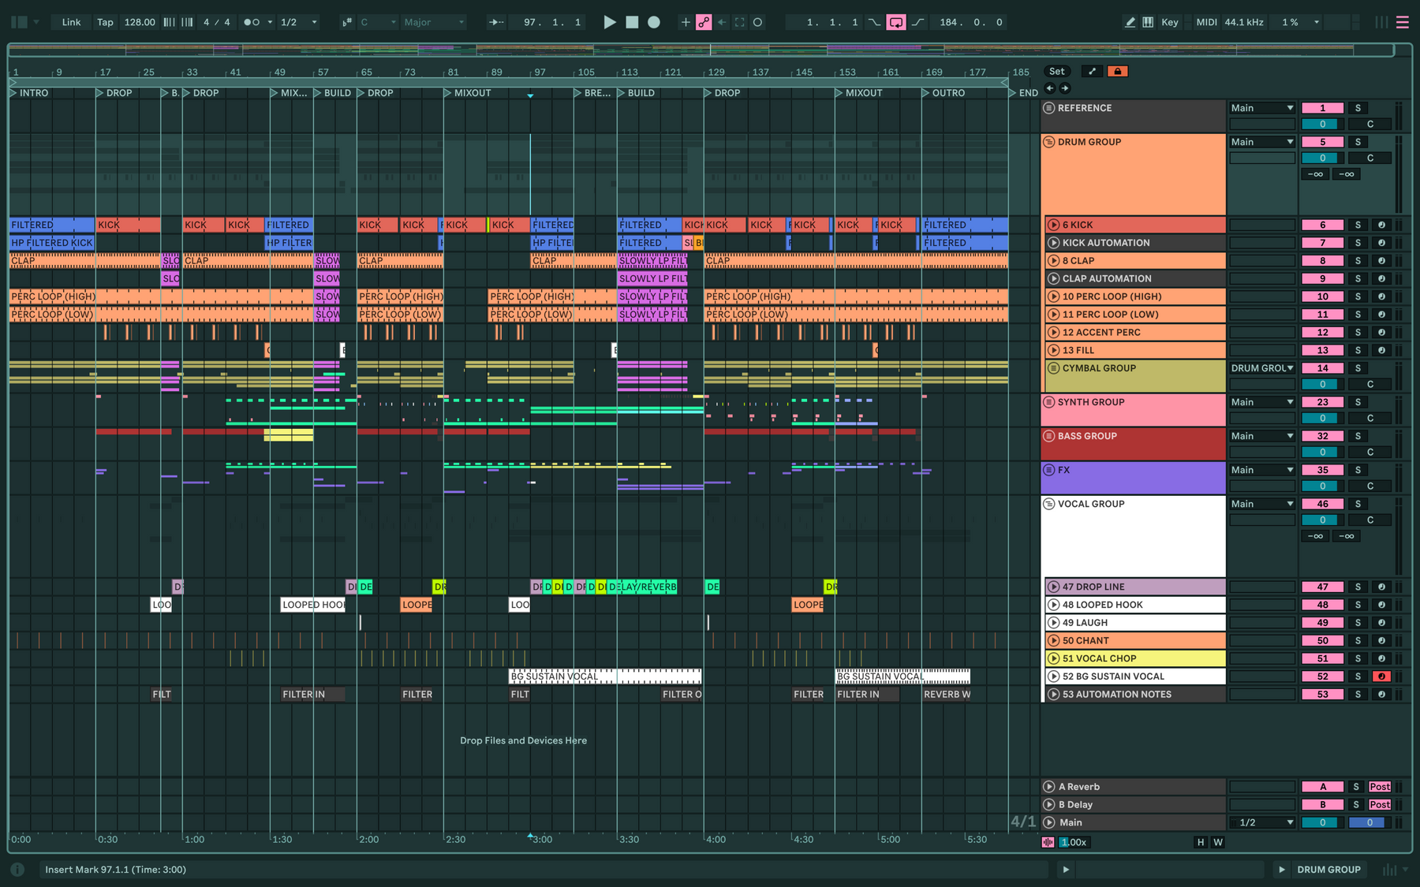Viewport: 1420px width, 887px height.
Task: Select the MIXOUT locator near bar 81
Action: tap(468, 93)
